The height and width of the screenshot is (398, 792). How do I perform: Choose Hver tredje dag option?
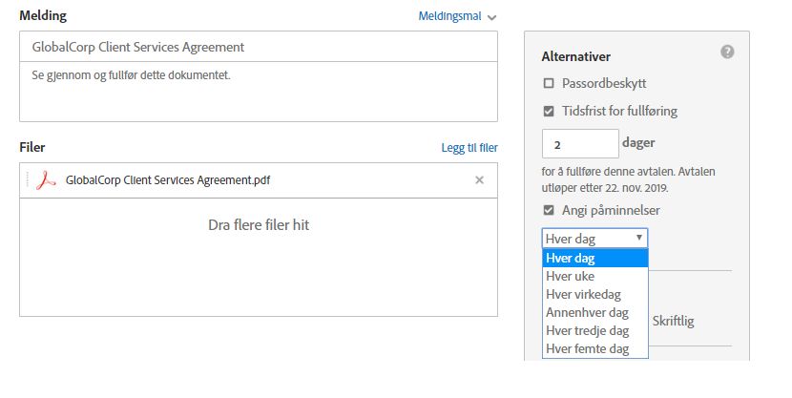pos(595,331)
